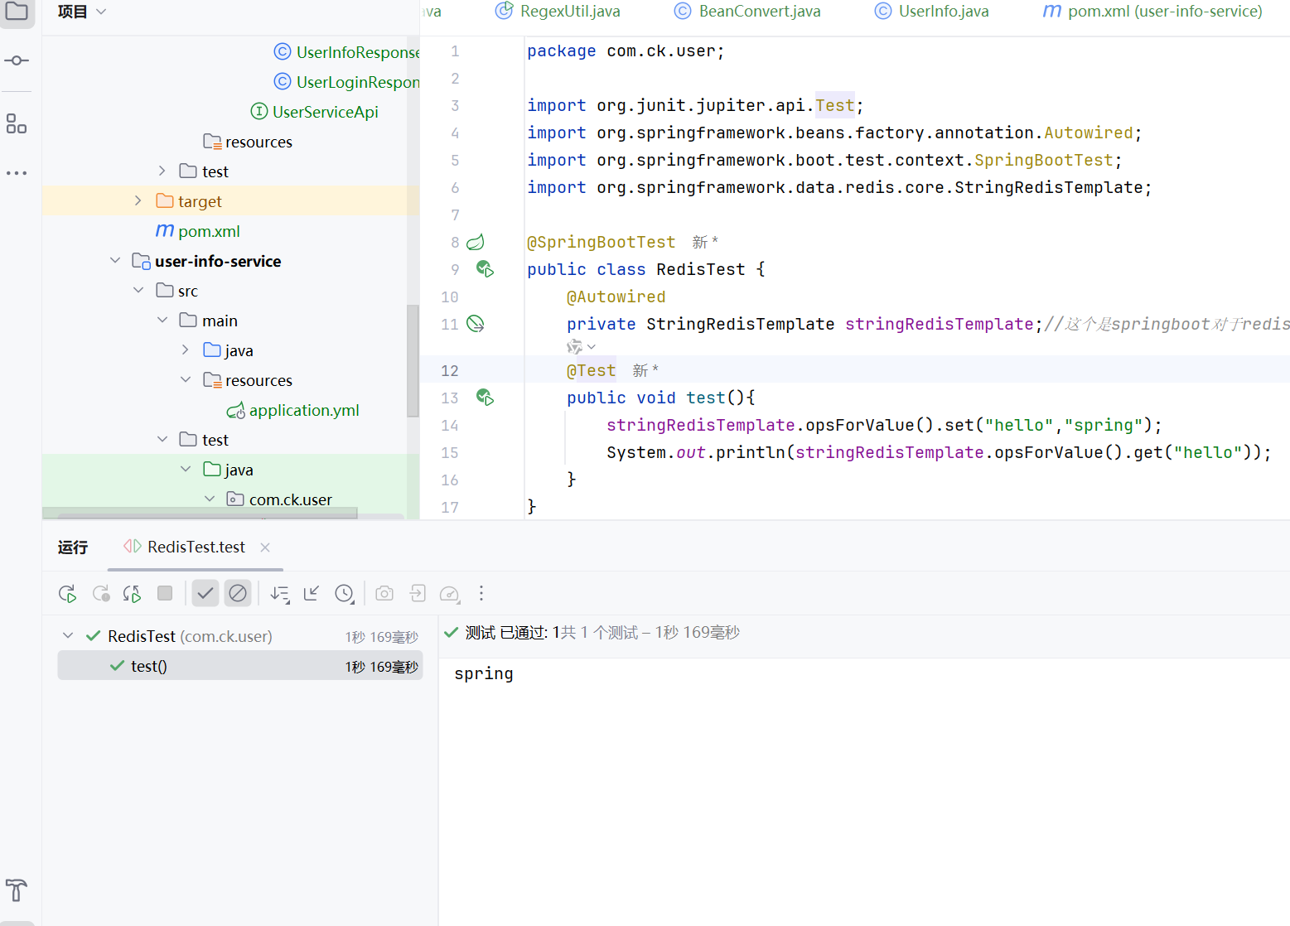
Task: Collapse the RedisTest node in test results
Action: coord(68,636)
